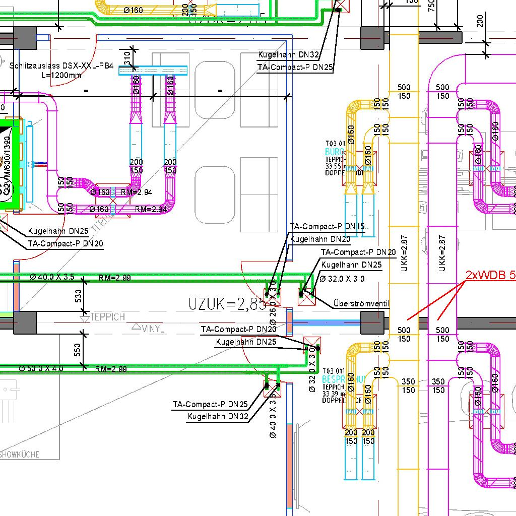Click the 550 dimension text
The width and height of the screenshot is (516, 516).
click(x=78, y=350)
